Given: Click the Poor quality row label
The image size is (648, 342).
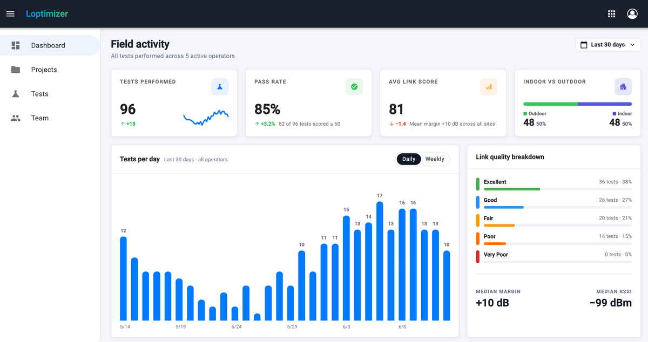Looking at the screenshot, I should click(x=490, y=236).
